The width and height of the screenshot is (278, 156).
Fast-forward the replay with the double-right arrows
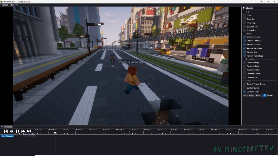(23, 131)
